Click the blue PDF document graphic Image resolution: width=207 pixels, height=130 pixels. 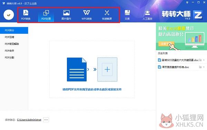pyautogui.click(x=77, y=69)
